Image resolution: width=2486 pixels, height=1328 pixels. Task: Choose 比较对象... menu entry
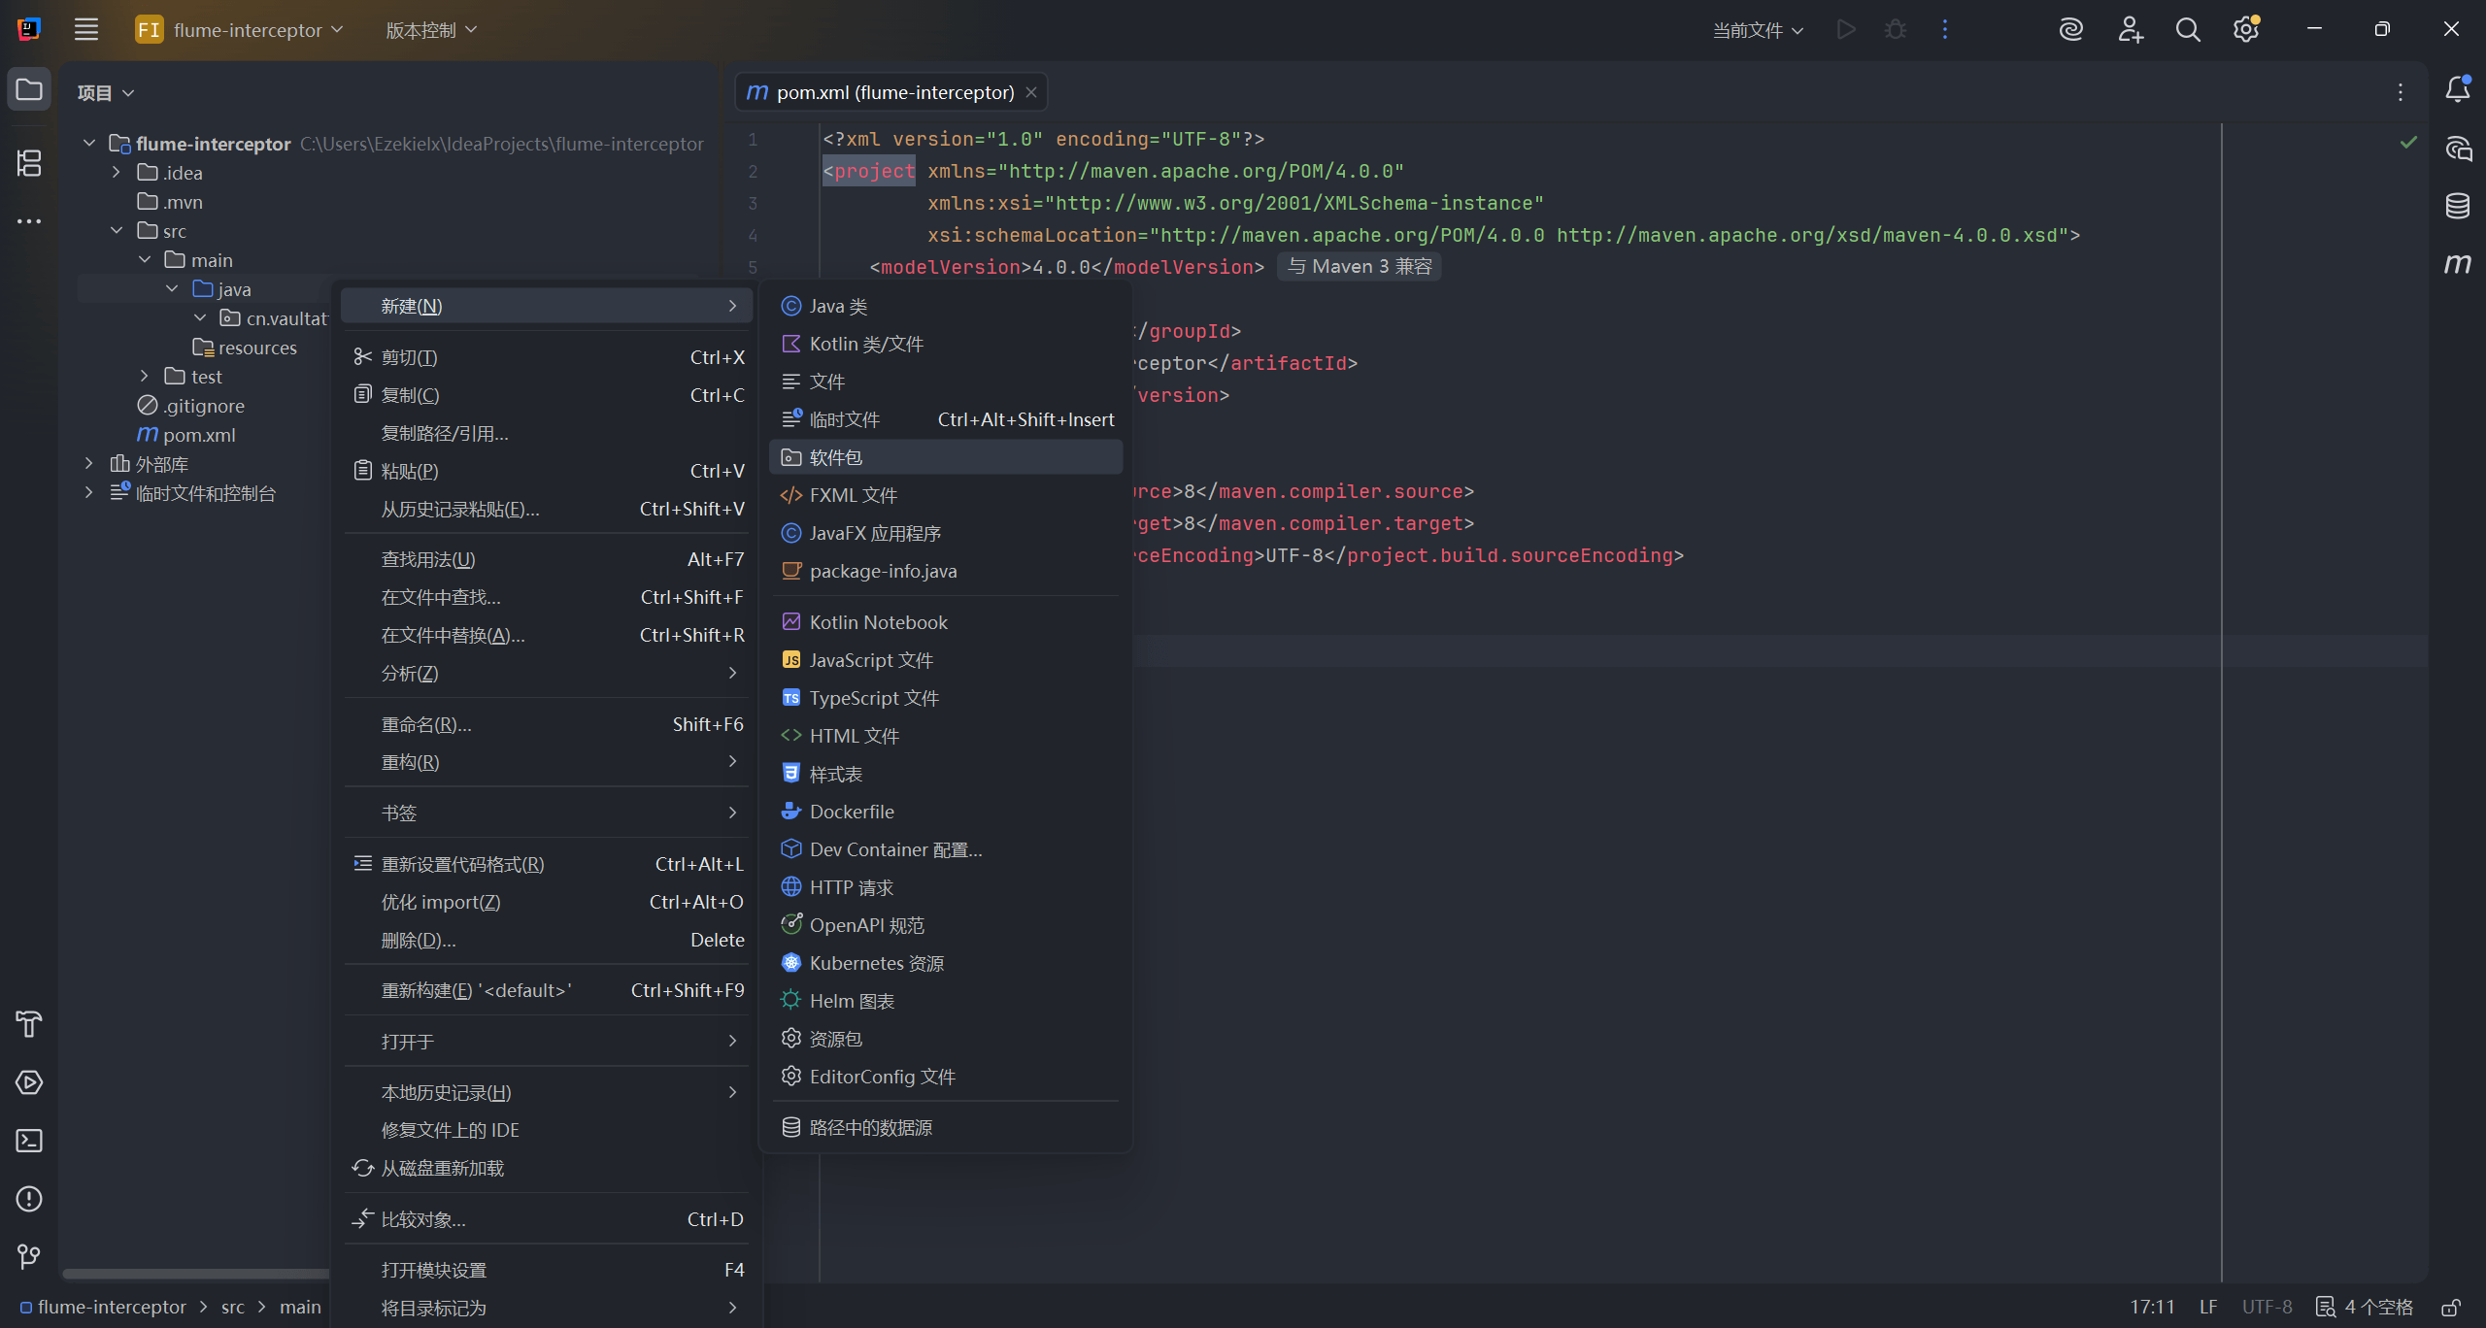pyautogui.click(x=547, y=1219)
